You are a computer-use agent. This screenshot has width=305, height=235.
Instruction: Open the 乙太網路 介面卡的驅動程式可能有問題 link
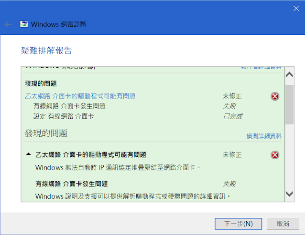80,96
